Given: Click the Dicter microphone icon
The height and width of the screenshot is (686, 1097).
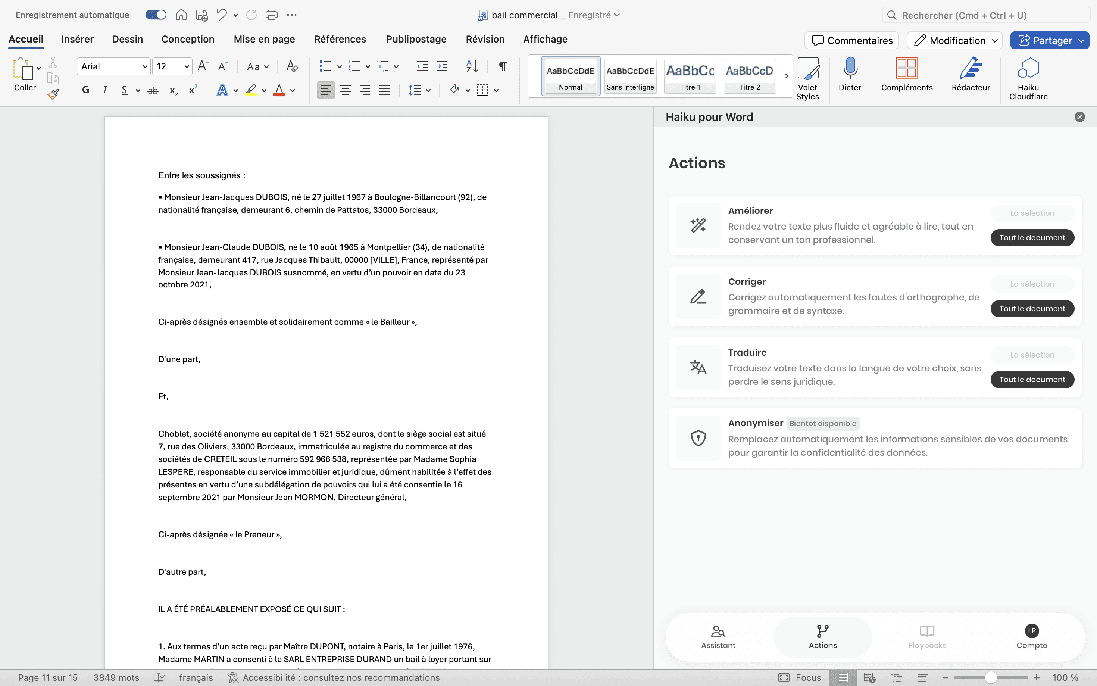Looking at the screenshot, I should [849, 69].
